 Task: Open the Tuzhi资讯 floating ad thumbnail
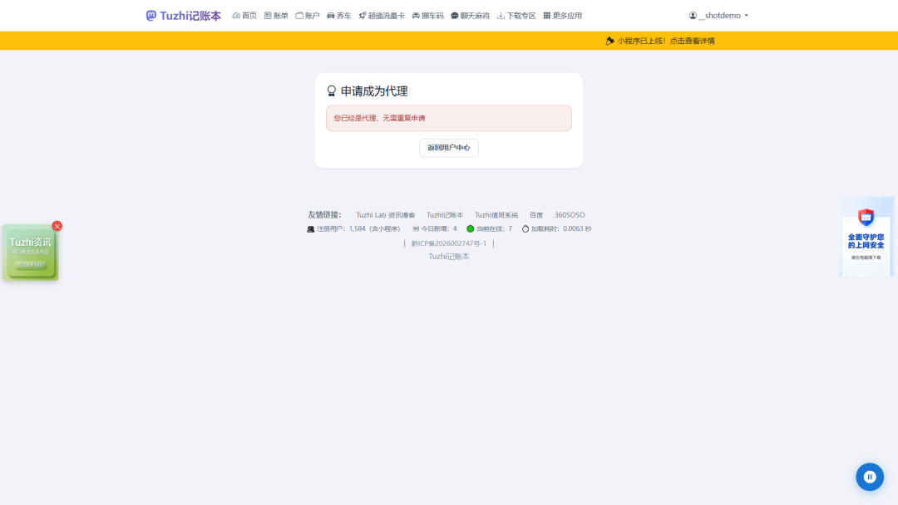pyautogui.click(x=31, y=252)
